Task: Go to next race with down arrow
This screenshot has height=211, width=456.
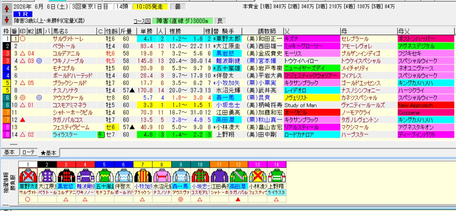Action: point(7,19)
